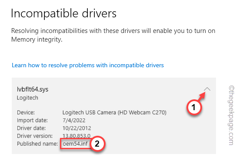
Task: Click the Incompatible drivers page heading
Action: [63, 13]
